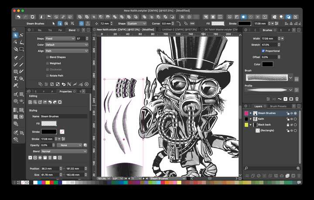Click the Layers panel menu icon
Viewport: 314px width, 200px height.
click(299, 106)
